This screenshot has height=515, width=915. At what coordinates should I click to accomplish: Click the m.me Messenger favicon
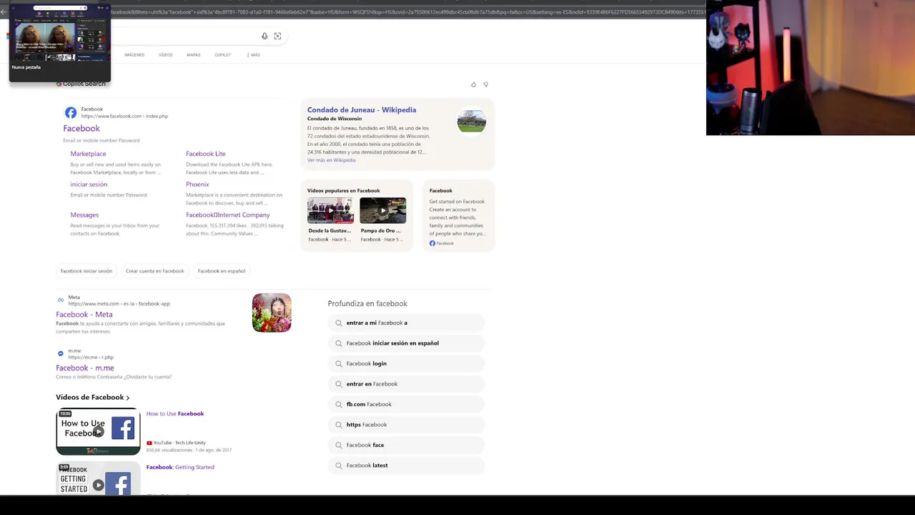tap(61, 353)
